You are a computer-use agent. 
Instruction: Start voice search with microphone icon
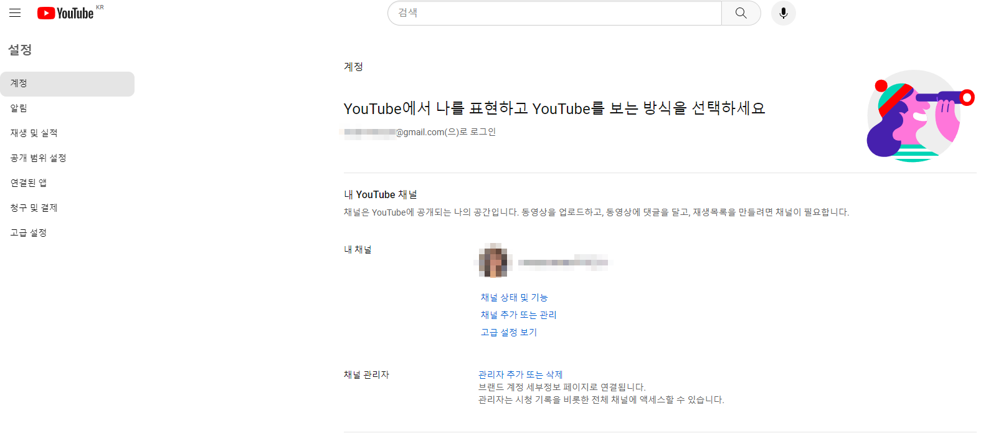(783, 13)
